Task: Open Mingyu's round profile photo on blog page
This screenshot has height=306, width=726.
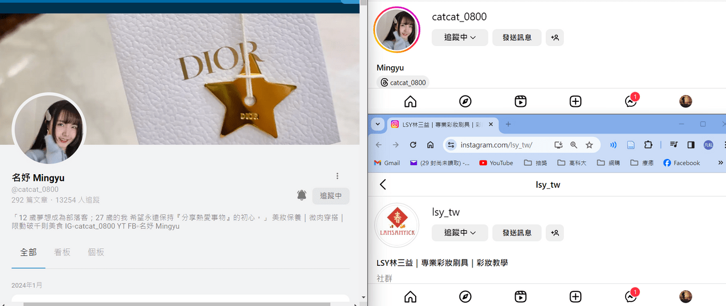Action: (49, 129)
